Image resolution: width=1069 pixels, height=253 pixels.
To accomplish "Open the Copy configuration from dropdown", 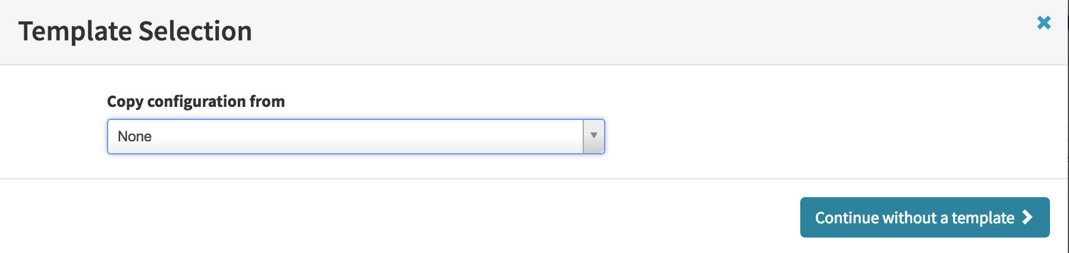I will click(x=356, y=137).
